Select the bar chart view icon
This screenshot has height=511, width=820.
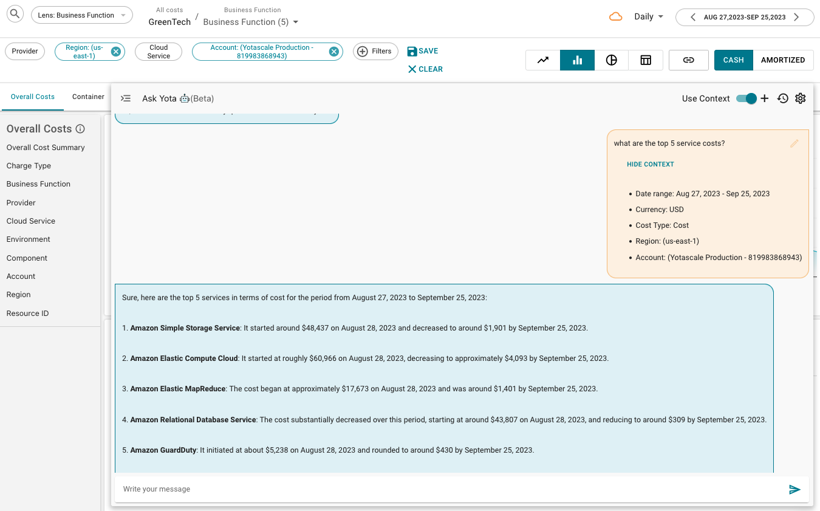tap(577, 60)
